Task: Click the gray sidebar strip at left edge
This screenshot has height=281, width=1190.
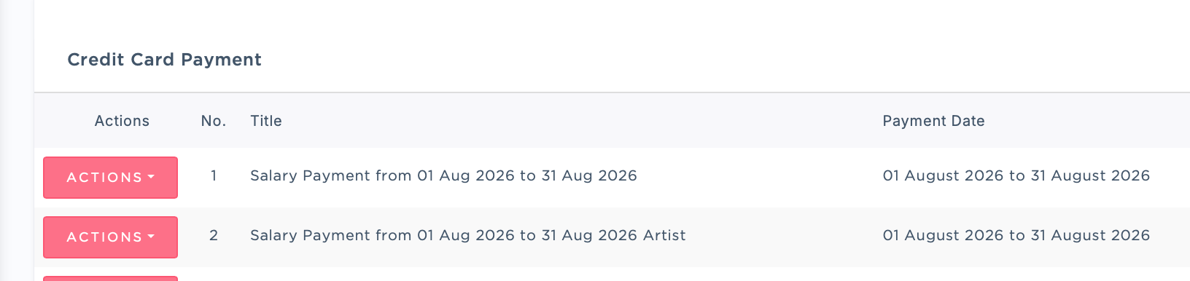Action: click(x=17, y=140)
